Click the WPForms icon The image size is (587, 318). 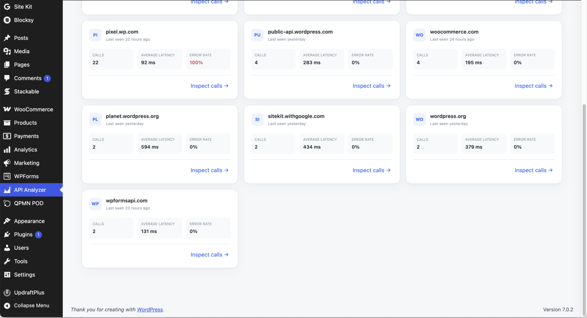7,176
